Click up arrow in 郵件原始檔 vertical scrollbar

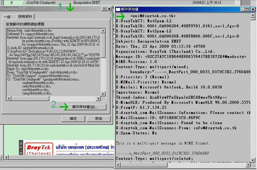253,15
